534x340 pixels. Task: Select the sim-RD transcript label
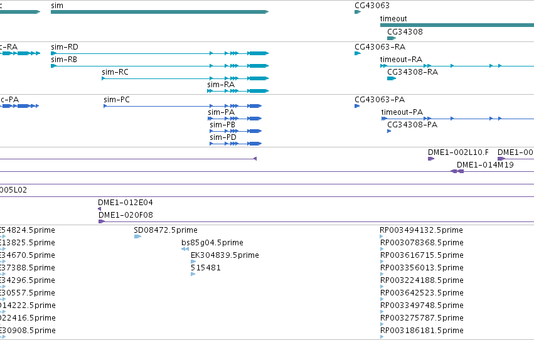click(x=65, y=47)
